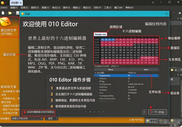Click the 010 Editor app logo in title bar
182x127 pixels.
pyautogui.click(x=3, y=3)
